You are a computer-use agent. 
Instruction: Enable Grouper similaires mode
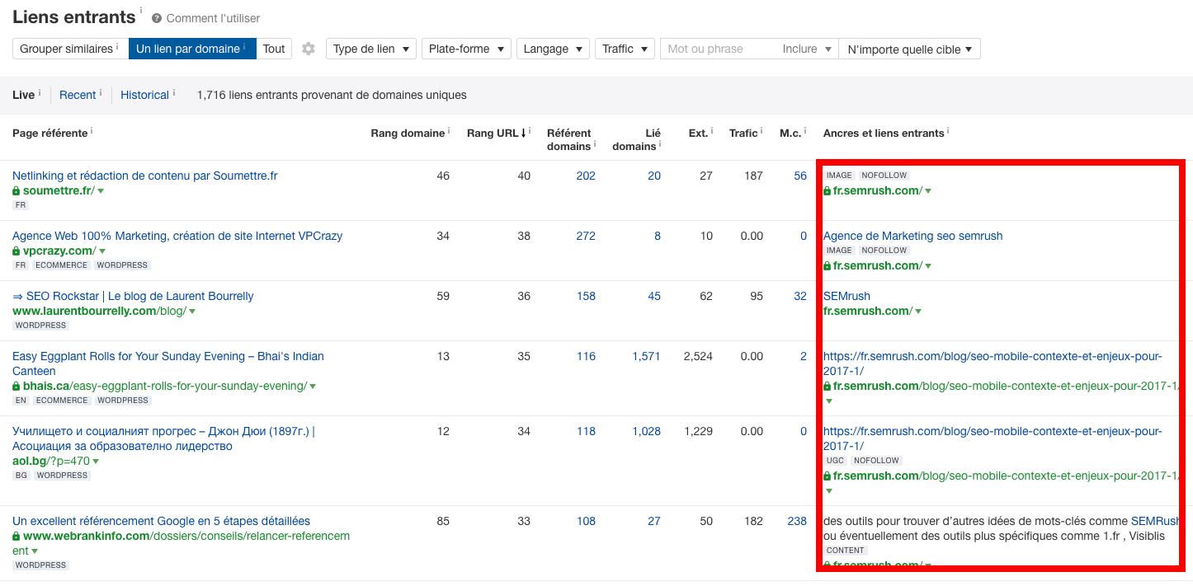pos(70,49)
